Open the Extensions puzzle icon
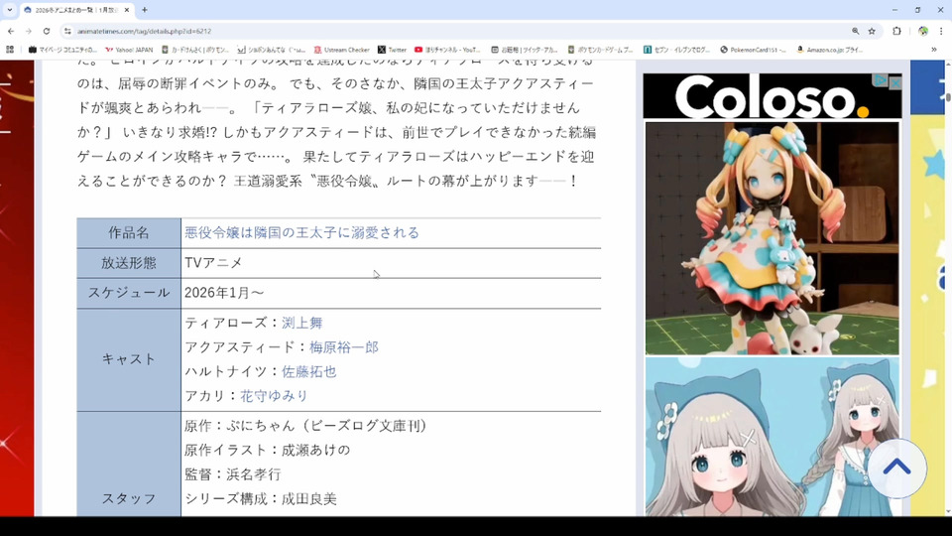Viewport: 952px width, 536px height. (x=896, y=31)
